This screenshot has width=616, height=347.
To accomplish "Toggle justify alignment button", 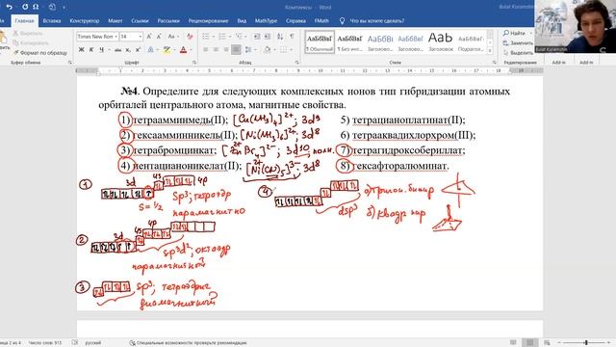I will click(x=236, y=50).
